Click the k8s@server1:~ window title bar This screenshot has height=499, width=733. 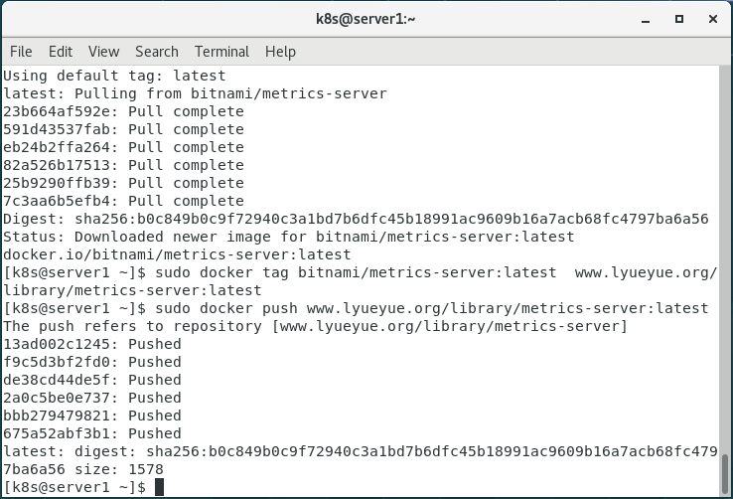click(x=366, y=19)
